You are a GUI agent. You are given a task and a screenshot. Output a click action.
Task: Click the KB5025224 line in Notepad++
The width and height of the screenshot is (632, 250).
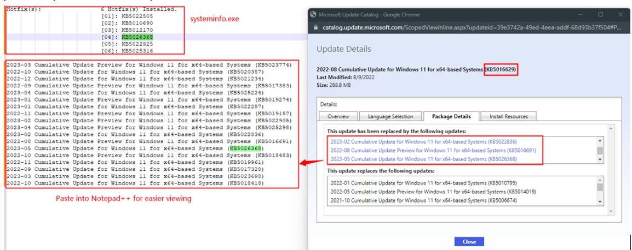(135, 92)
